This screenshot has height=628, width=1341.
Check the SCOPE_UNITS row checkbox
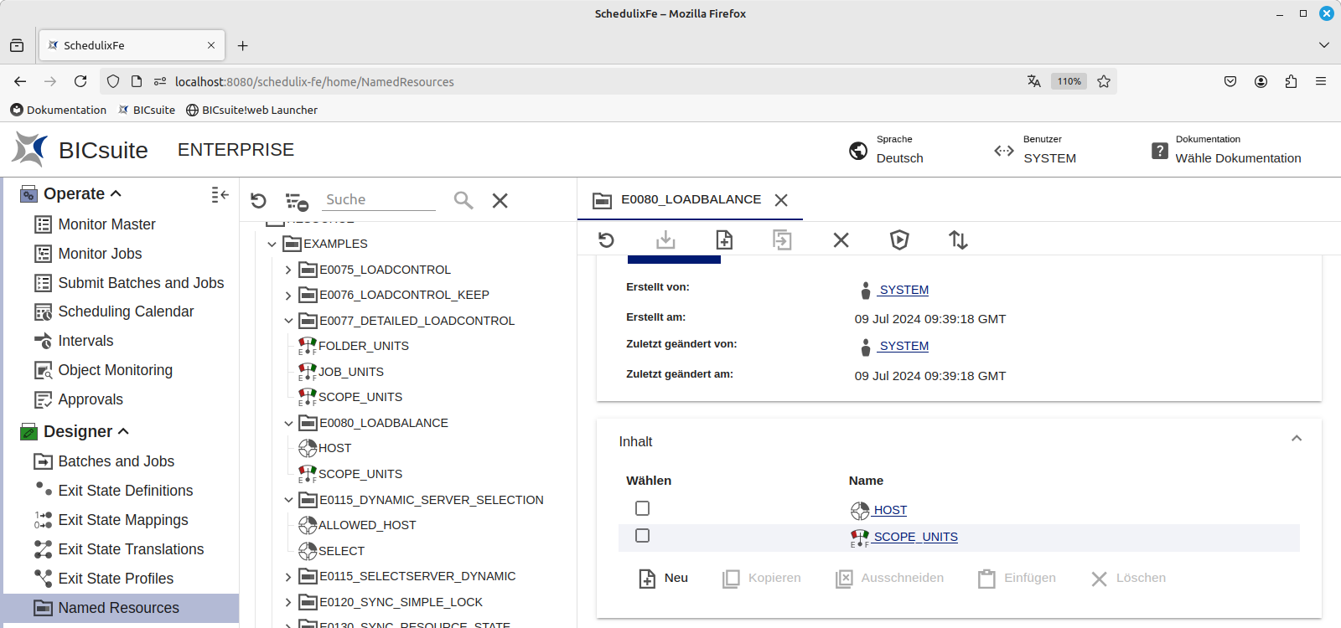coord(643,536)
